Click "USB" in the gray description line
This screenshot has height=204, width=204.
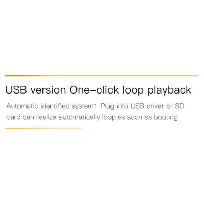click(137, 106)
